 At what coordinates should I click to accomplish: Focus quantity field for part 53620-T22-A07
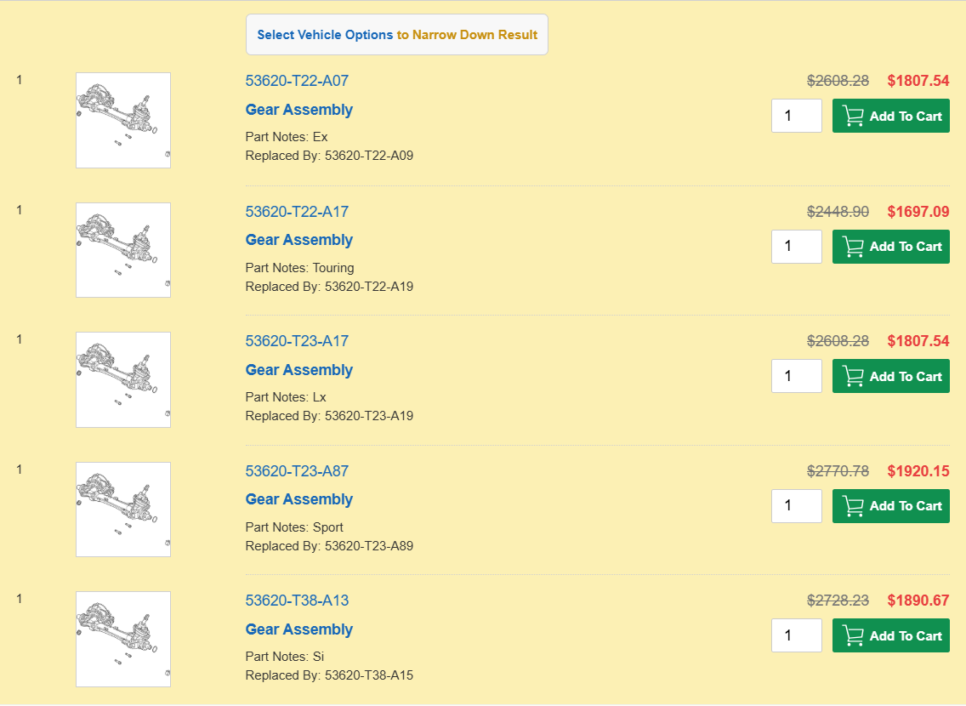796,116
